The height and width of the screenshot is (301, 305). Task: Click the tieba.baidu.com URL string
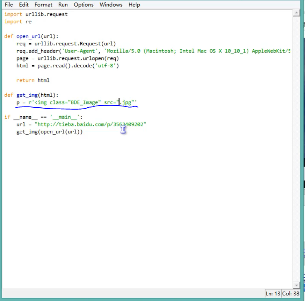pos(90,124)
